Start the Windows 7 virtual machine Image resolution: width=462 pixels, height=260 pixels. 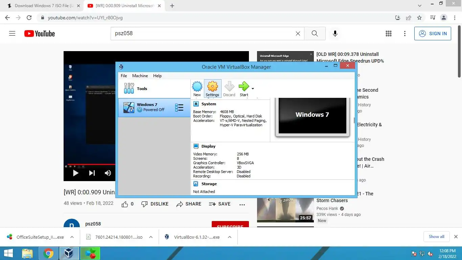pyautogui.click(x=244, y=89)
